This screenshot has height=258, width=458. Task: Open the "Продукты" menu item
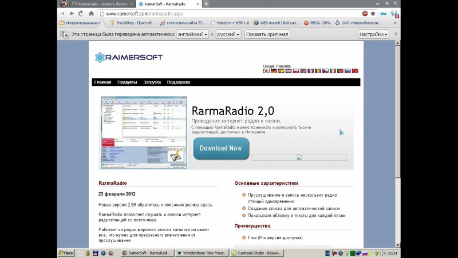127,82
